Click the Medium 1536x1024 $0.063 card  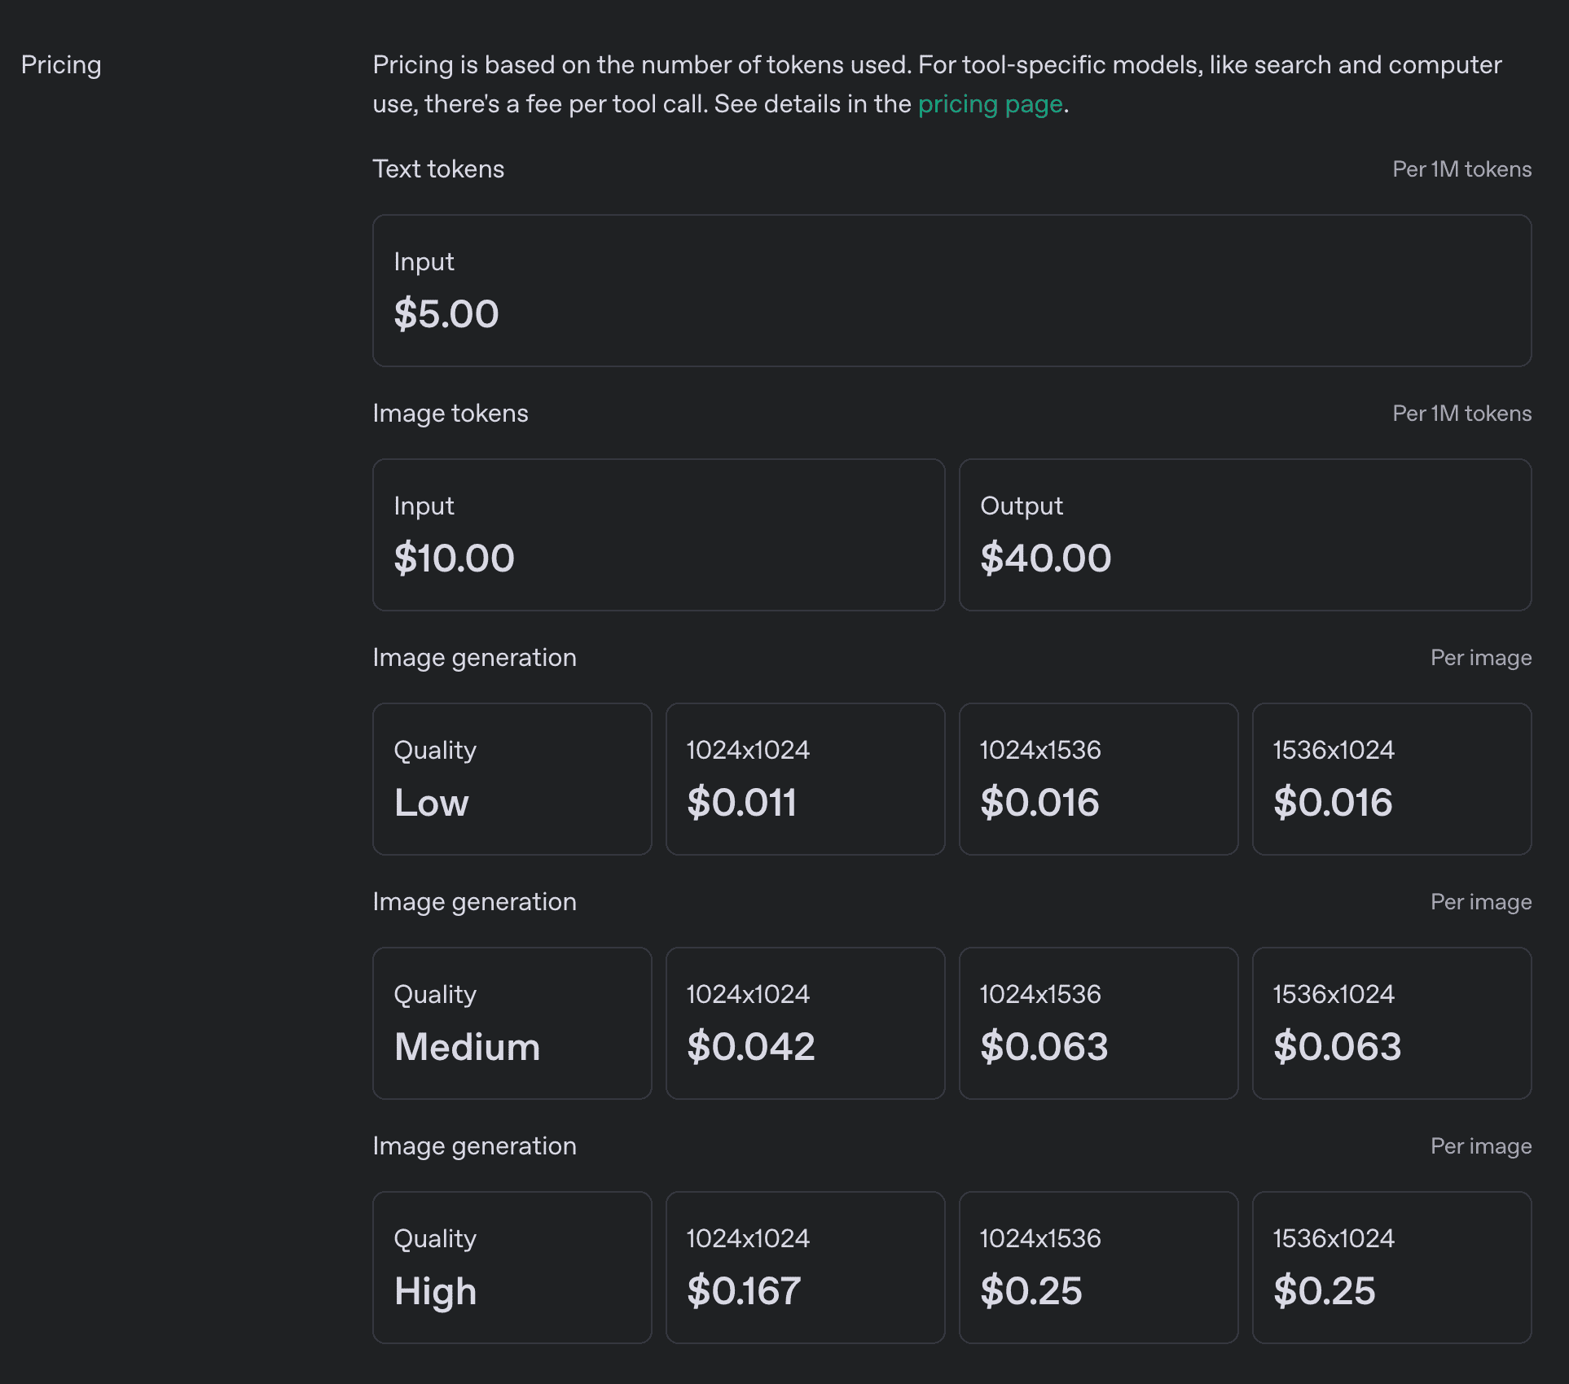[x=1391, y=1023]
